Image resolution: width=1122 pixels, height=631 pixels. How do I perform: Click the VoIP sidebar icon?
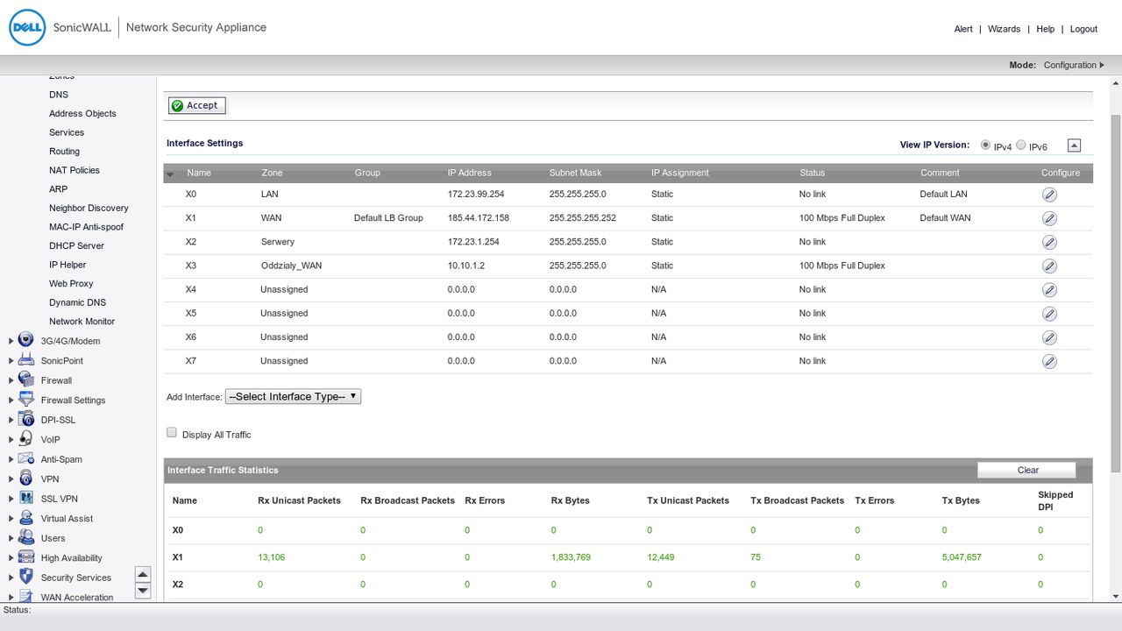click(x=26, y=439)
